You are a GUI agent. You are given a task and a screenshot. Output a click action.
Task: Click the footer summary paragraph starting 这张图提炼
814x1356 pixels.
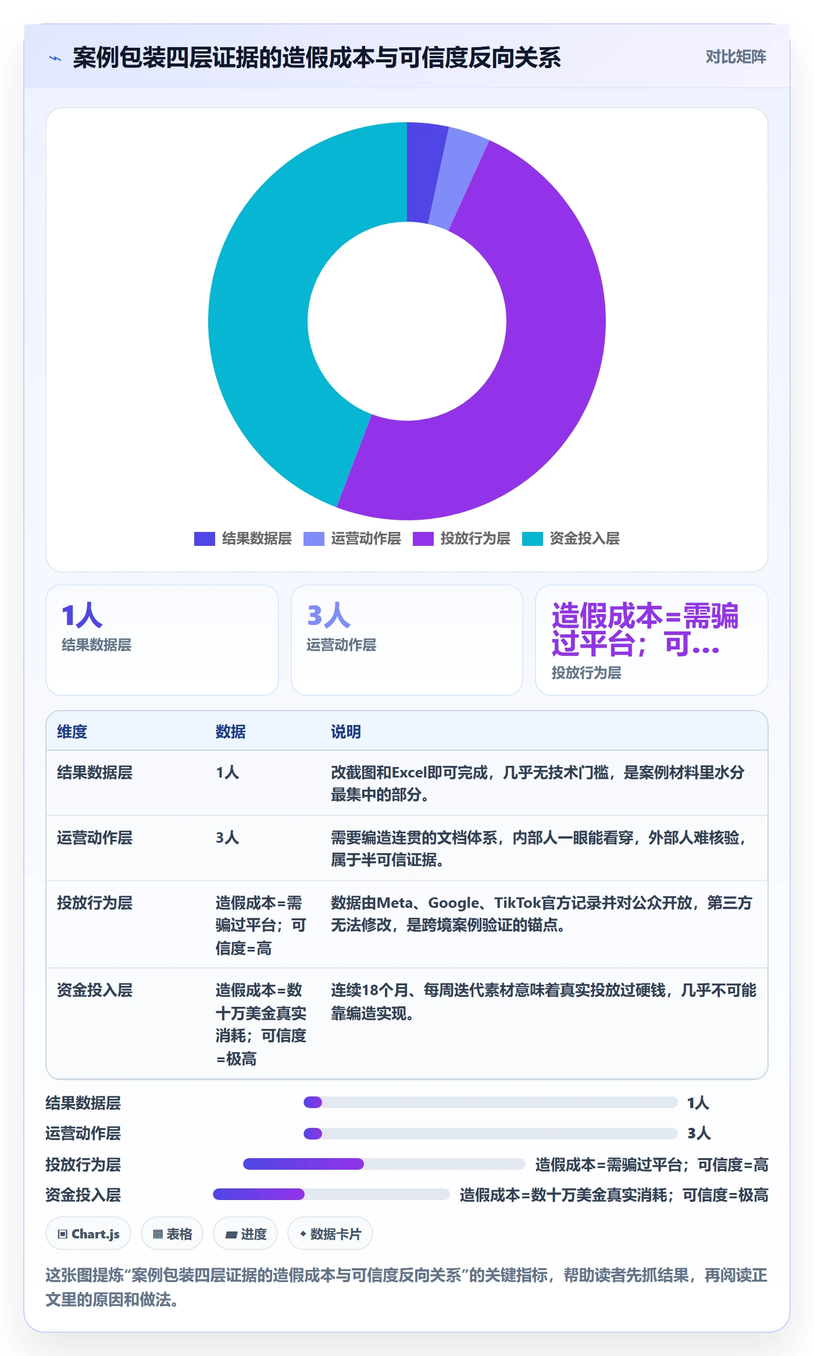(x=407, y=1287)
